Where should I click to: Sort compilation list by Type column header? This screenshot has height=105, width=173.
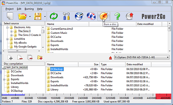tap(112, 64)
